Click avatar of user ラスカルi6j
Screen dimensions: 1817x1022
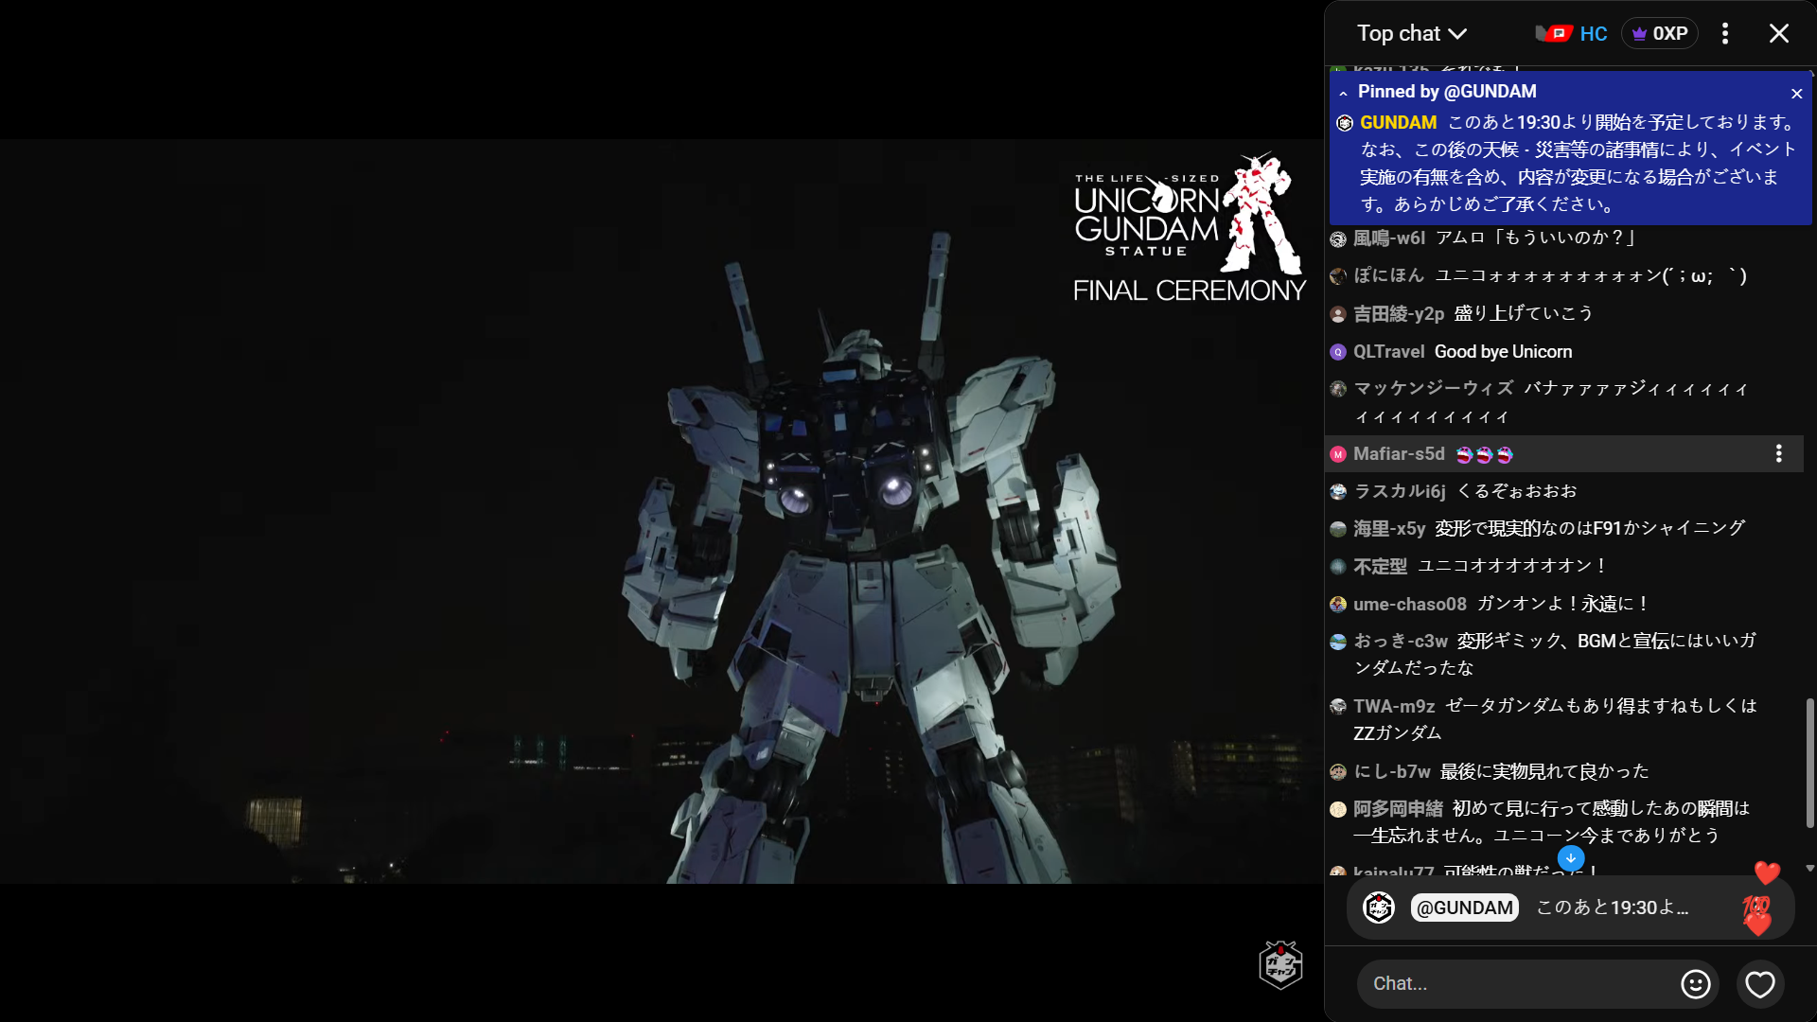(1338, 492)
